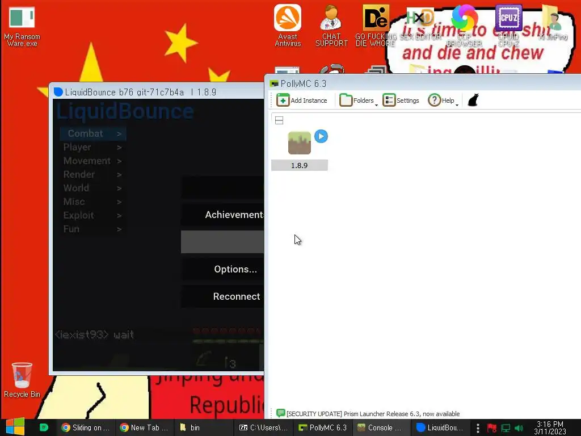Open Avast Antivirus desktop icon
The height and width of the screenshot is (436, 581).
(288, 26)
